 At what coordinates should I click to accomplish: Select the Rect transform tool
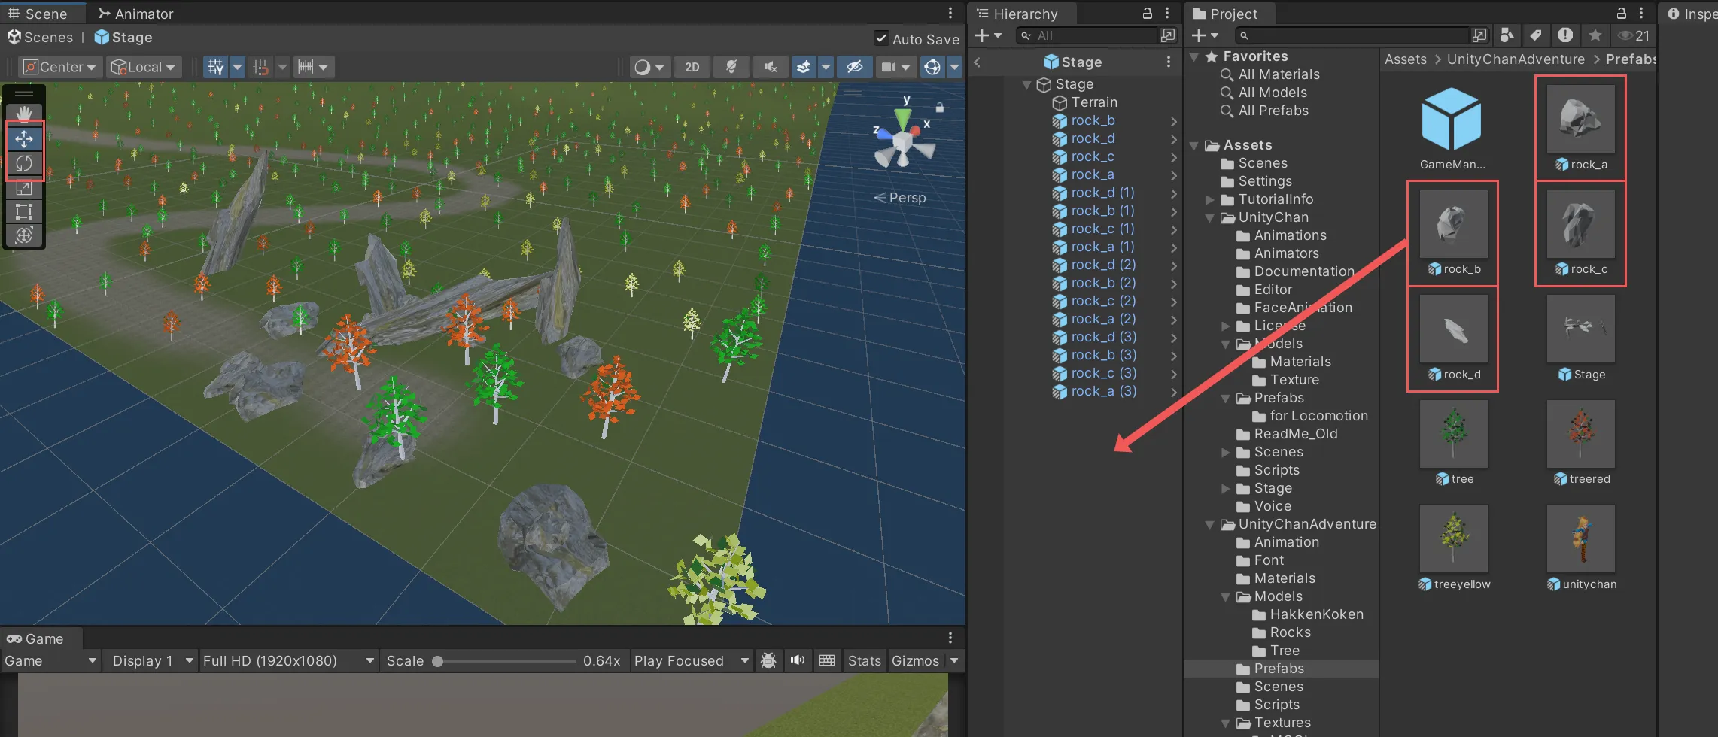[24, 212]
